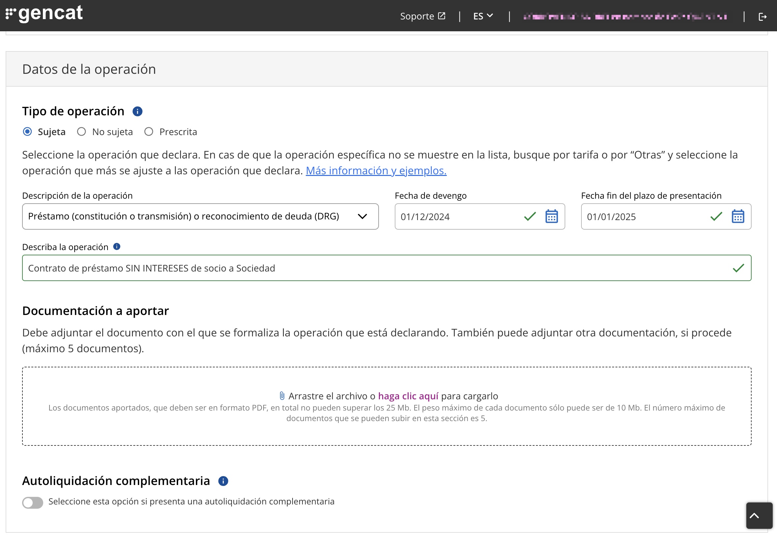The height and width of the screenshot is (541, 777).
Task: Select the No sujeta radio option
Action: [x=81, y=131]
